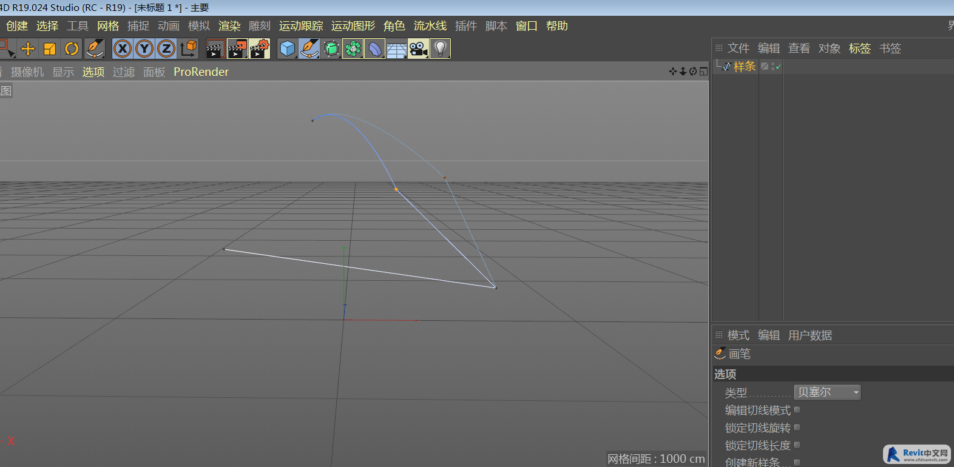This screenshot has width=954, height=467.
Task: Open the viewport 选项 menu
Action: pos(93,72)
